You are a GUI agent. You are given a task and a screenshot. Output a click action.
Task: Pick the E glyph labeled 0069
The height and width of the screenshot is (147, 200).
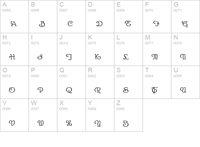pyautogui.click(x=128, y=24)
